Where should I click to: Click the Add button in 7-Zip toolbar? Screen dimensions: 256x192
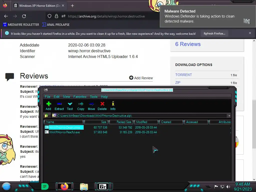48,106
